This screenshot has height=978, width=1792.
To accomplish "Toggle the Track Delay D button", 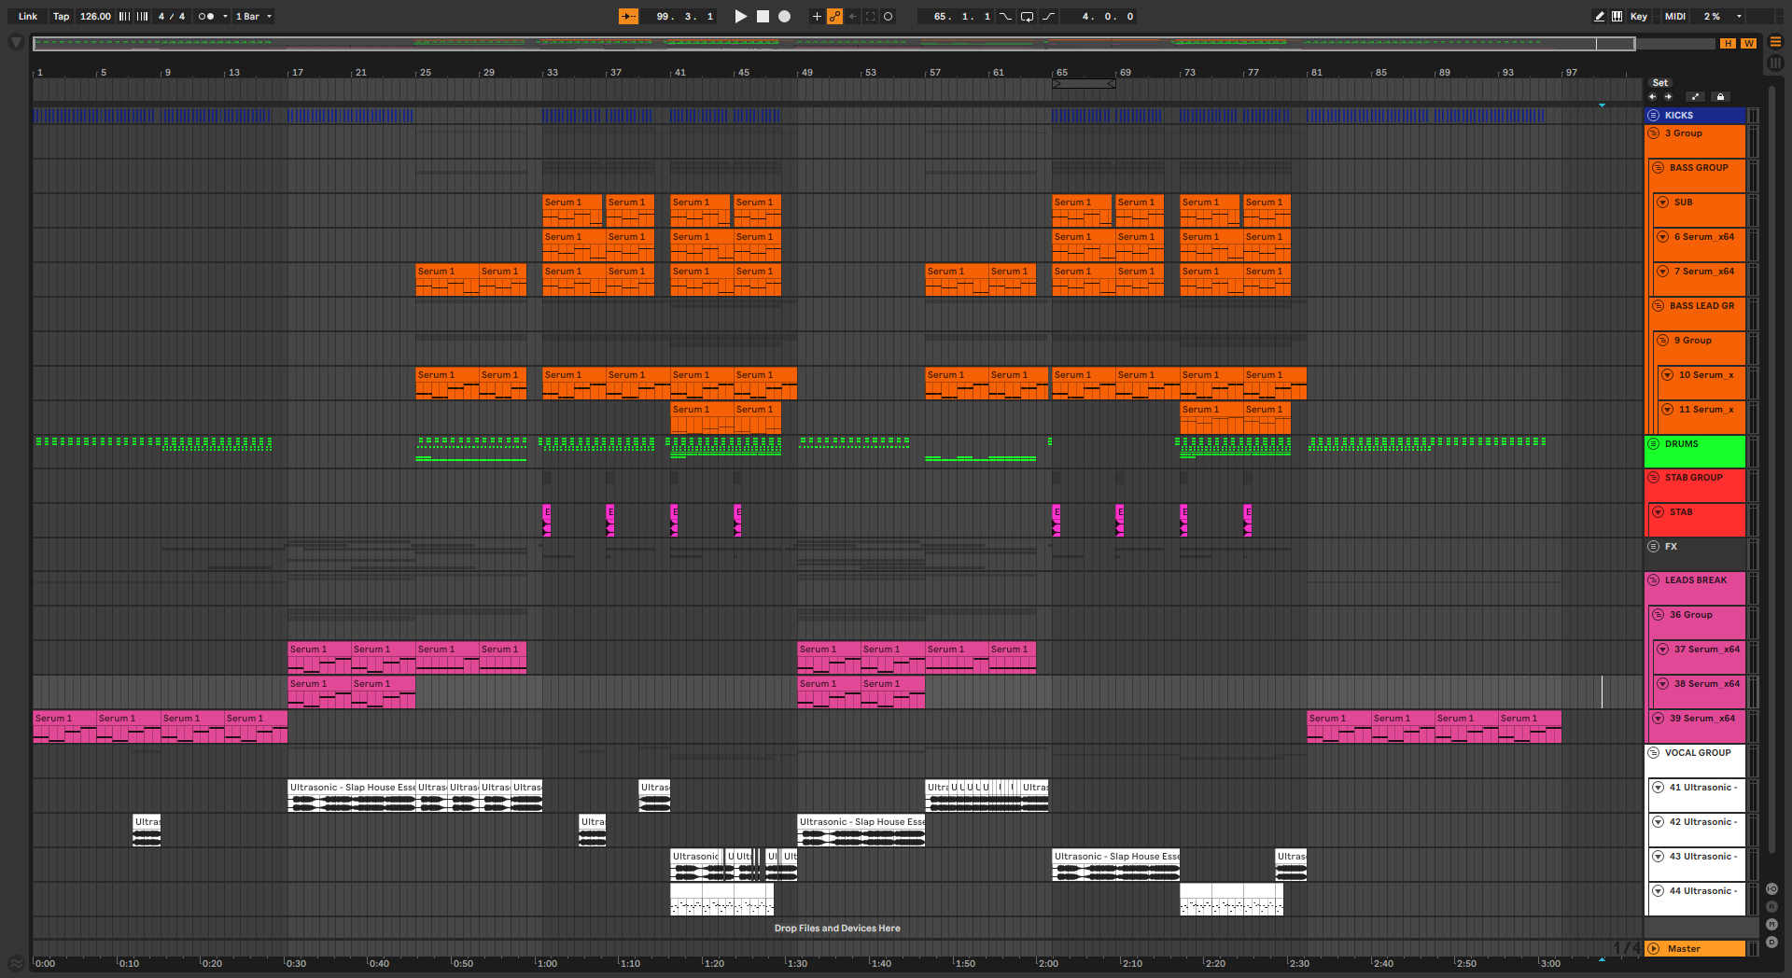I will pyautogui.click(x=1771, y=943).
